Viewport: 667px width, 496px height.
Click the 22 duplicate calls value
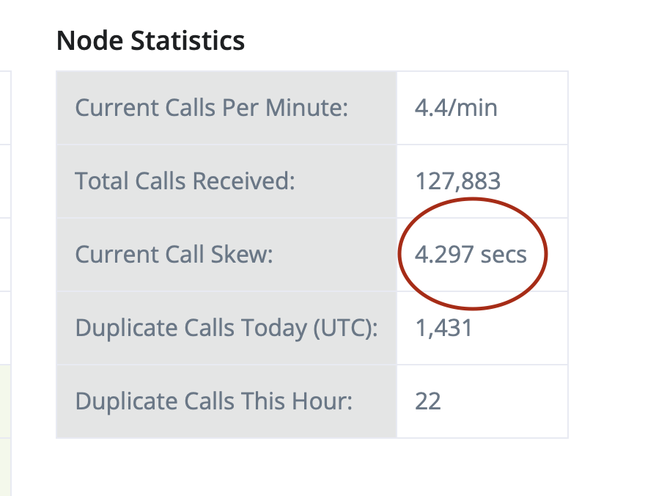428,401
